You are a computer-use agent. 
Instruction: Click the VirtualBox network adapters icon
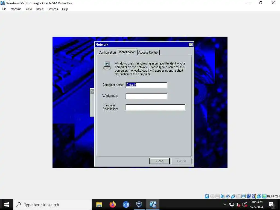point(228,196)
